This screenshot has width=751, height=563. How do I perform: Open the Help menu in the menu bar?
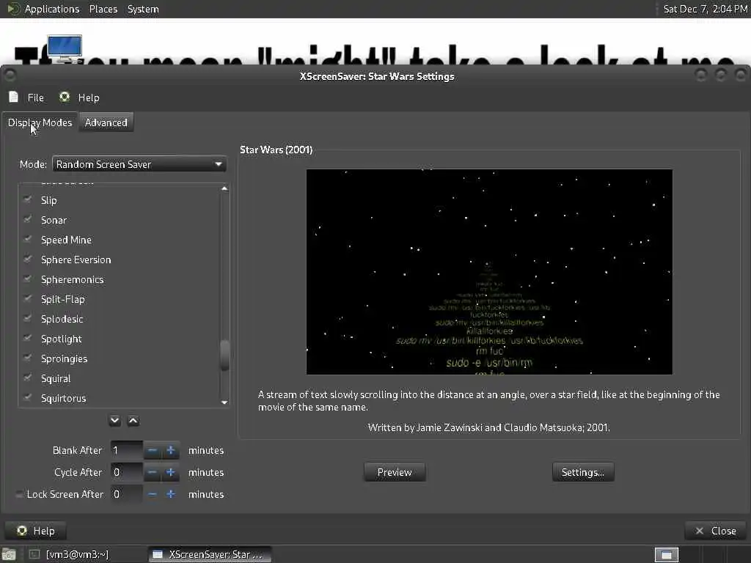coord(79,97)
